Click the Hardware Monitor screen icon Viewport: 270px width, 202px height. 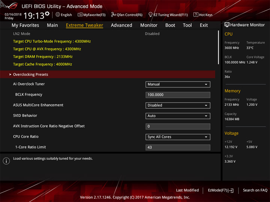click(x=227, y=25)
